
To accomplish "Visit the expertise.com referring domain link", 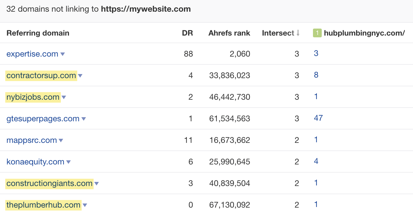I will point(32,54).
